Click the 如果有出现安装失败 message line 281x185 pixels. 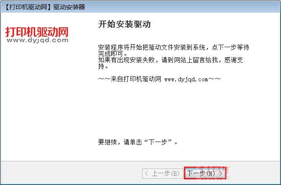170,60
